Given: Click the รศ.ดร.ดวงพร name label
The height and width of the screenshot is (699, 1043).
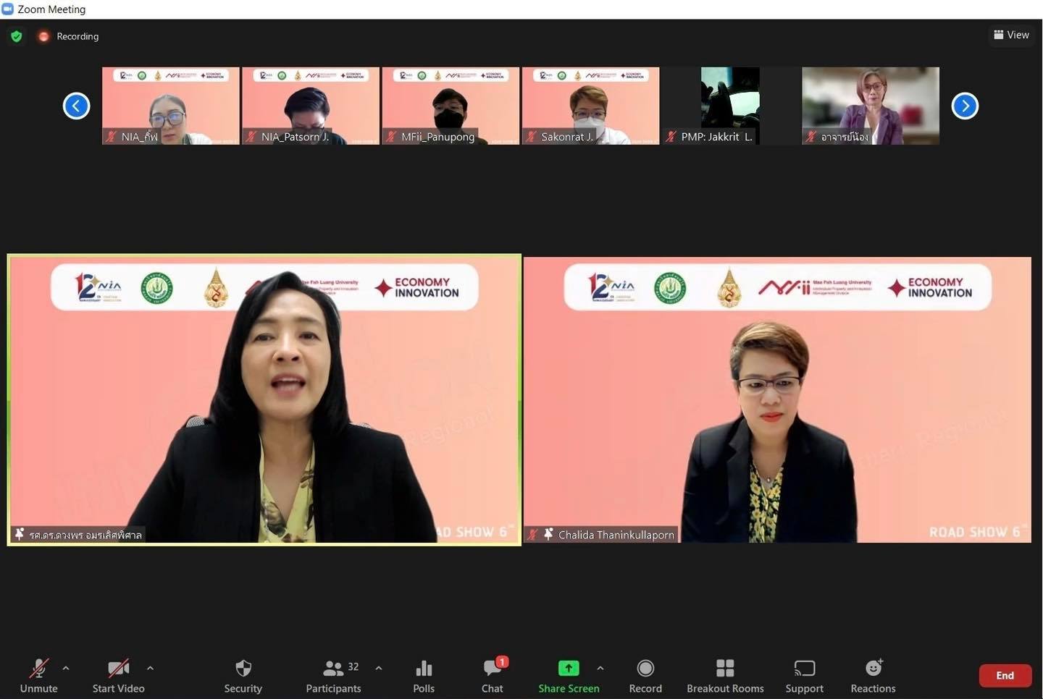Looking at the screenshot, I should tap(85, 535).
